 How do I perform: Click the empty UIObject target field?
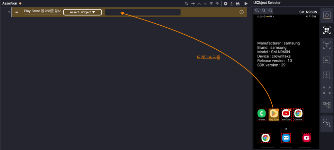[143, 12]
